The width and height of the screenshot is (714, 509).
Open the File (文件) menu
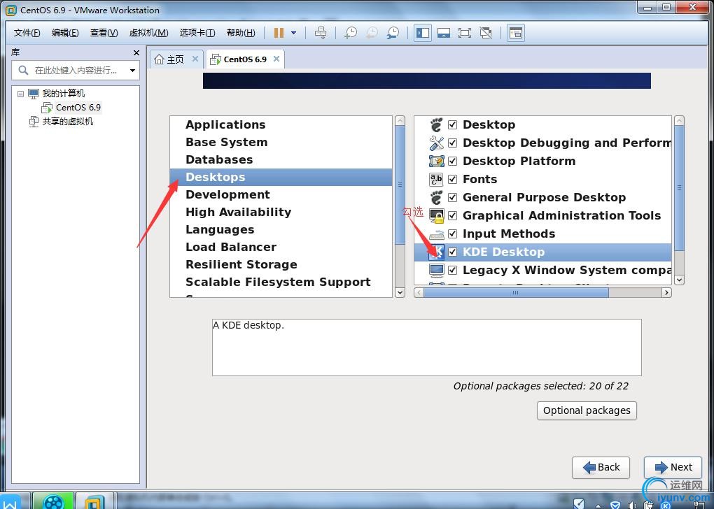click(x=27, y=33)
